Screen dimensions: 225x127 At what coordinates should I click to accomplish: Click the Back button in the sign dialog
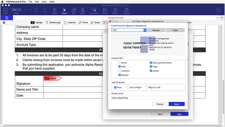[x=160, y=114]
